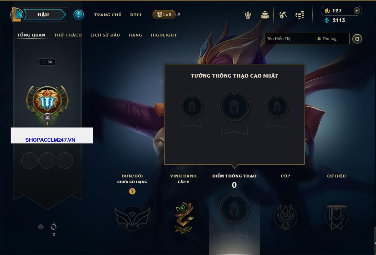Open the HIGHLIGHT tab
Viewport: 376px width, 255px height.
[x=164, y=35]
